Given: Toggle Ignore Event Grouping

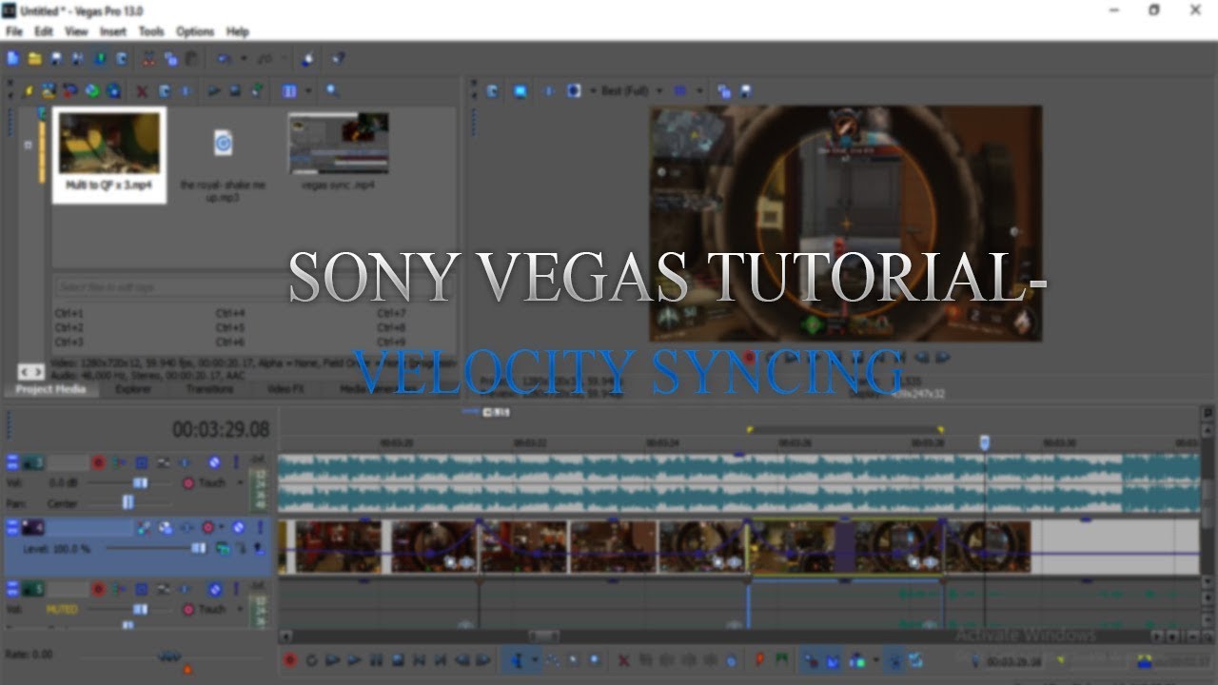Looking at the screenshot, I should [914, 659].
